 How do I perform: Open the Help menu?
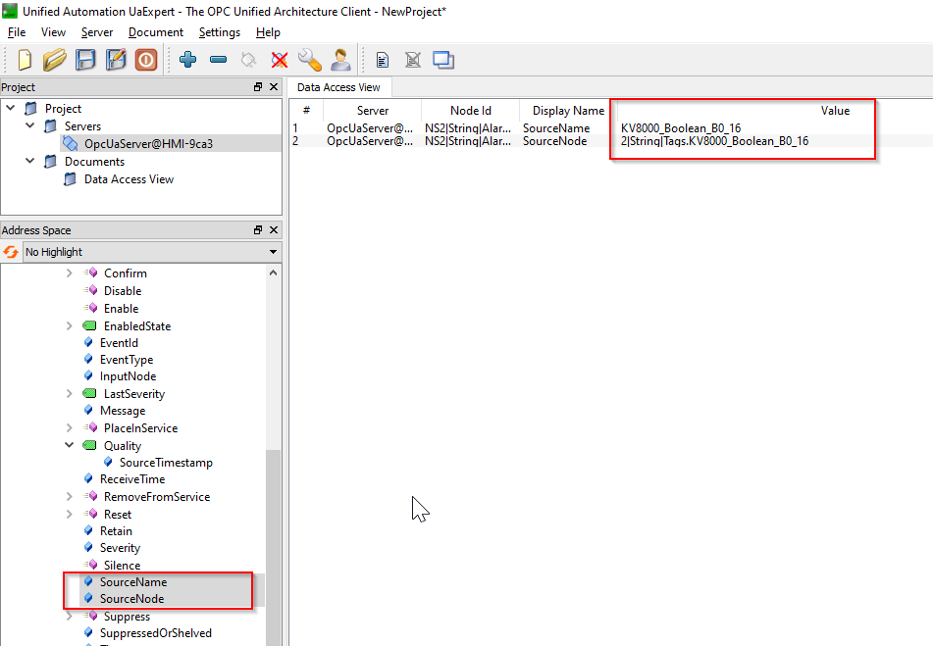[268, 32]
